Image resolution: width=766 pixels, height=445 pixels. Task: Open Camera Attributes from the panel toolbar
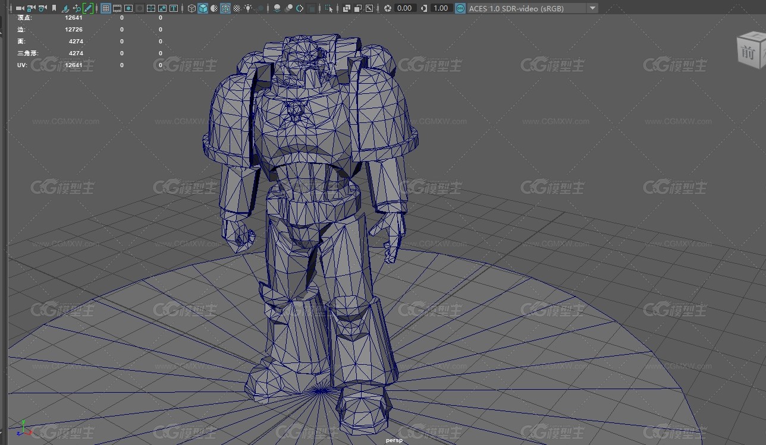[42, 8]
